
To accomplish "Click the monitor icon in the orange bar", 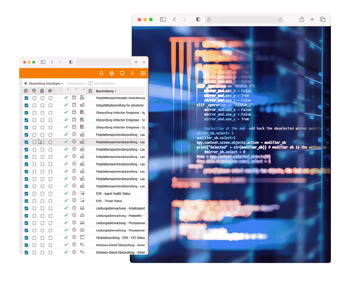I will click(x=122, y=73).
